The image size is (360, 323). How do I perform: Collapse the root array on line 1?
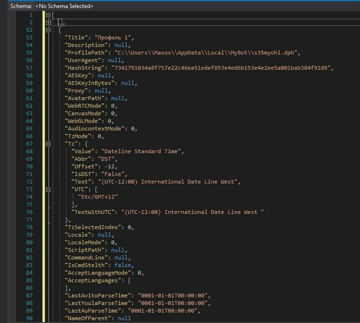pyautogui.click(x=48, y=15)
